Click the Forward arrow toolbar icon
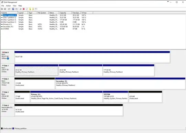186x133 pixels. tap(5, 9)
